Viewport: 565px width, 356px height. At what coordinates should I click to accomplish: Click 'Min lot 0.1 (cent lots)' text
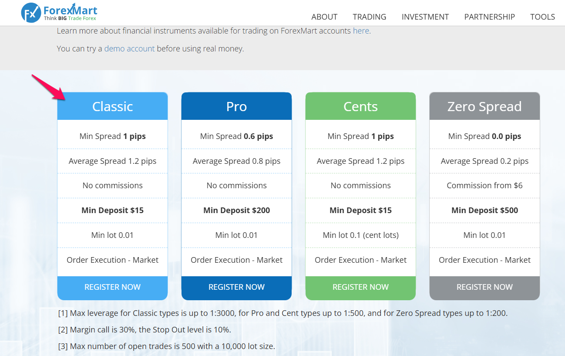pyautogui.click(x=360, y=235)
